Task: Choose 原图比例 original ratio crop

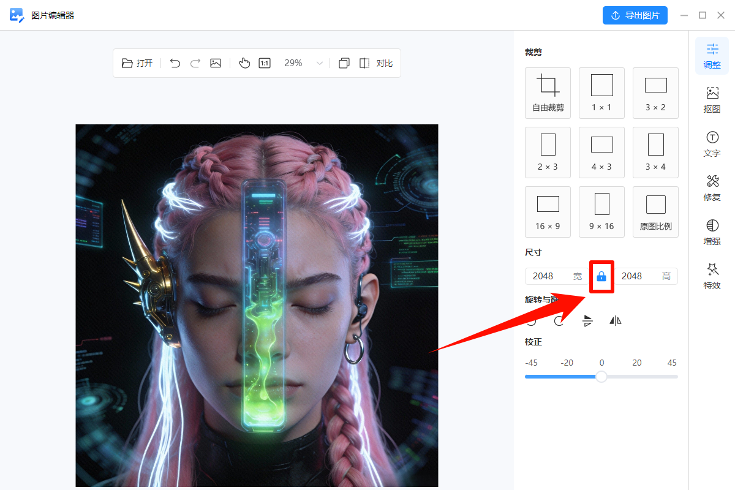Action: (655, 211)
